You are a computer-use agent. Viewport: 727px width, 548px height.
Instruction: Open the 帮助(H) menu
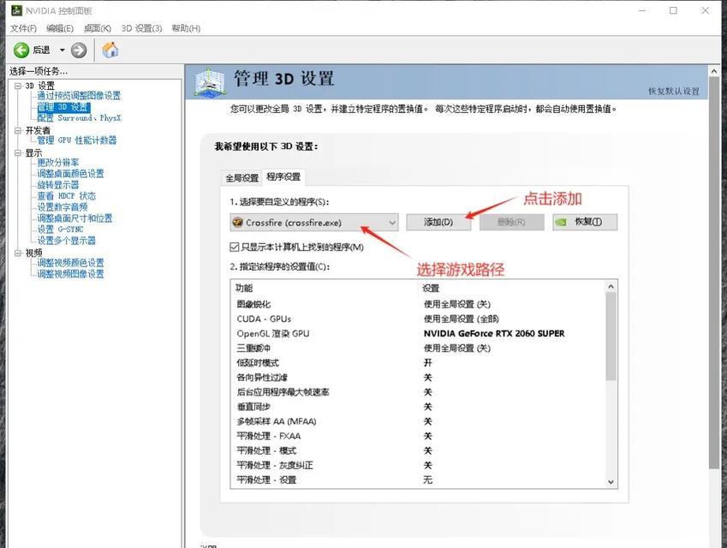[186, 28]
